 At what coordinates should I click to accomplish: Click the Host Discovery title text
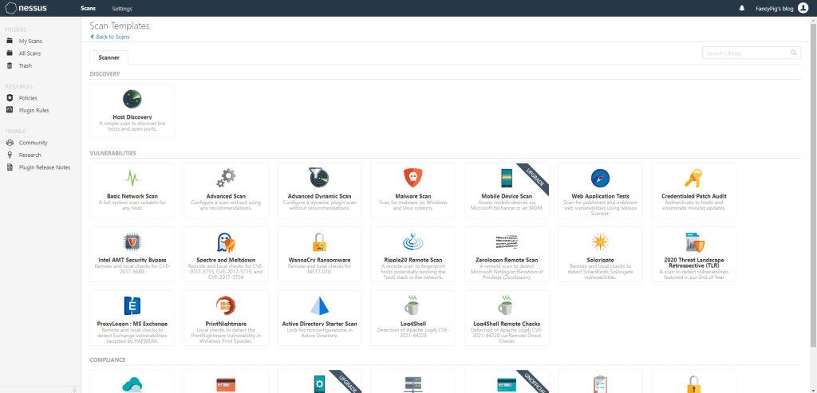click(132, 117)
